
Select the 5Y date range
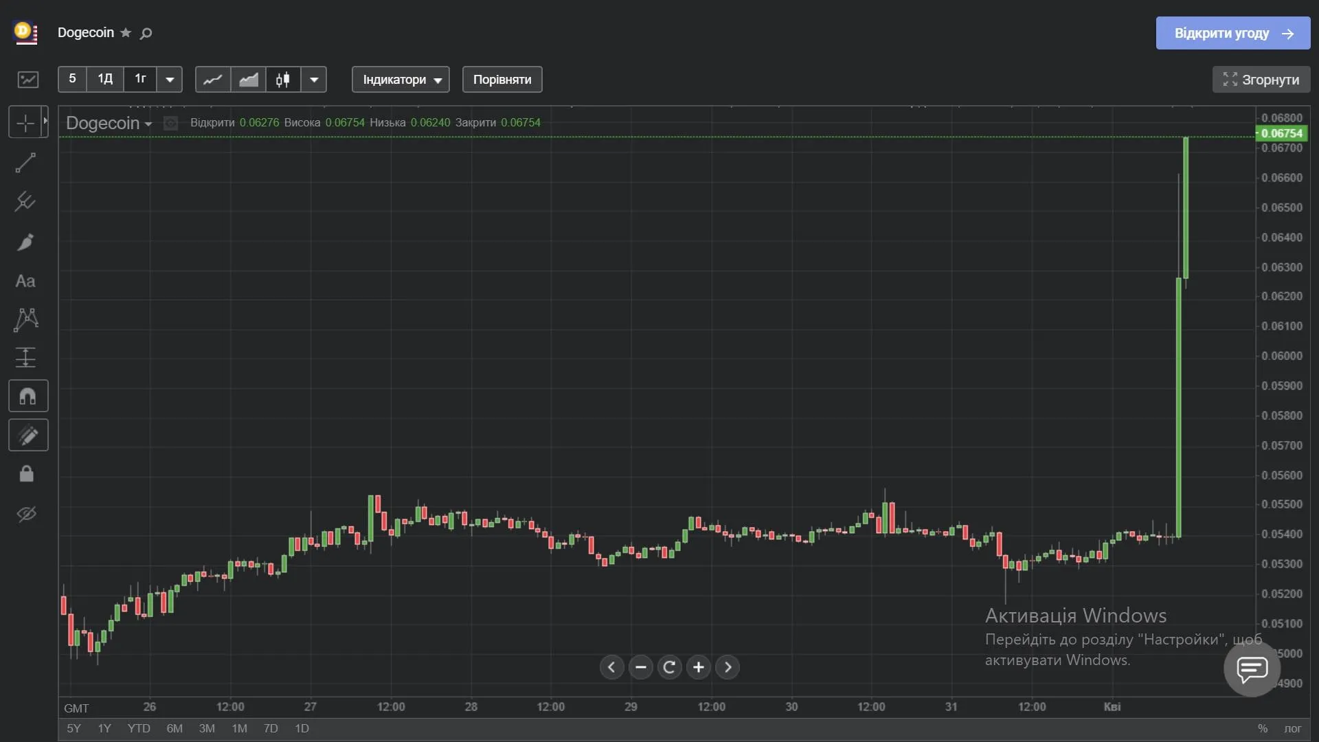click(x=74, y=728)
